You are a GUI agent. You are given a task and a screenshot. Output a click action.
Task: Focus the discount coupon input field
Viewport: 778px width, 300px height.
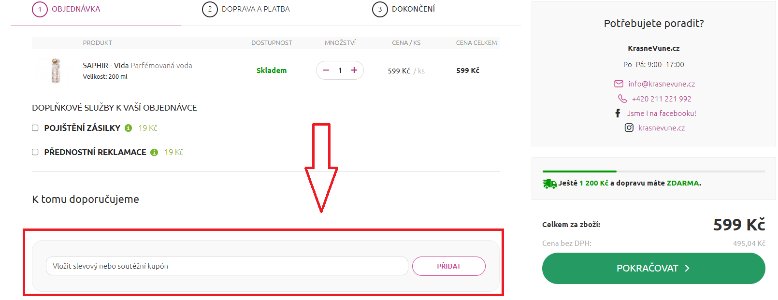(227, 266)
